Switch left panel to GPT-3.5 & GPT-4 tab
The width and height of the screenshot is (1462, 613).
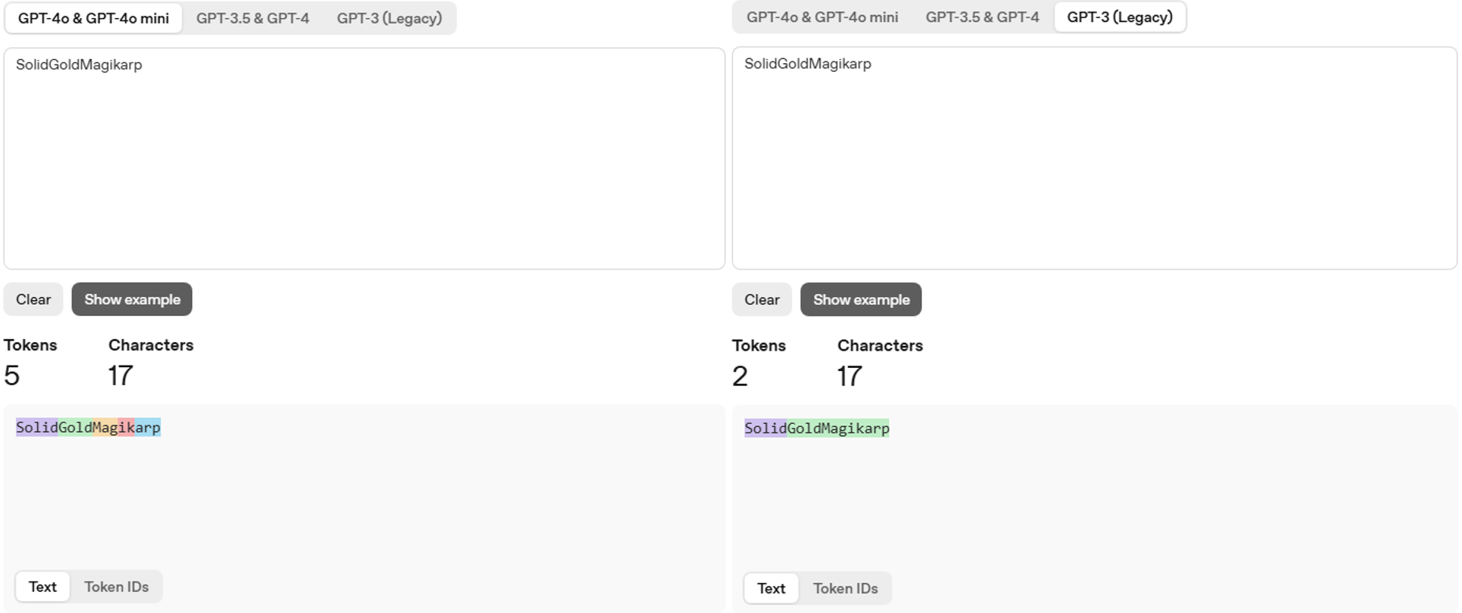point(252,18)
